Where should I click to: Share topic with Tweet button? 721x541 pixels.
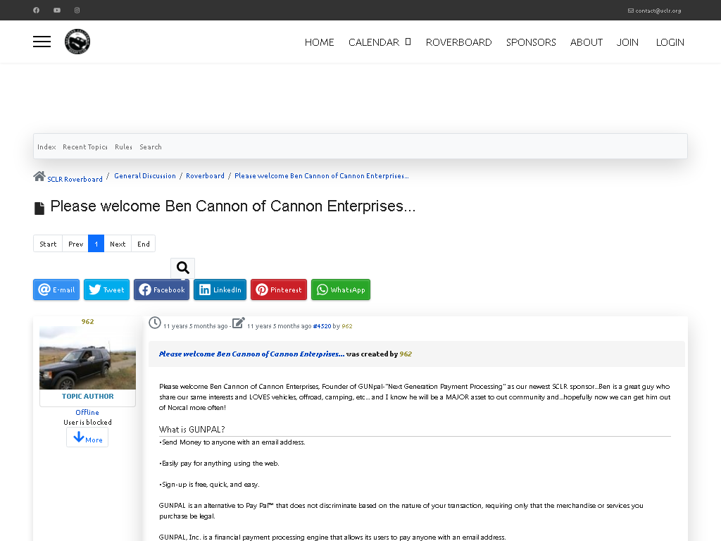click(x=107, y=290)
